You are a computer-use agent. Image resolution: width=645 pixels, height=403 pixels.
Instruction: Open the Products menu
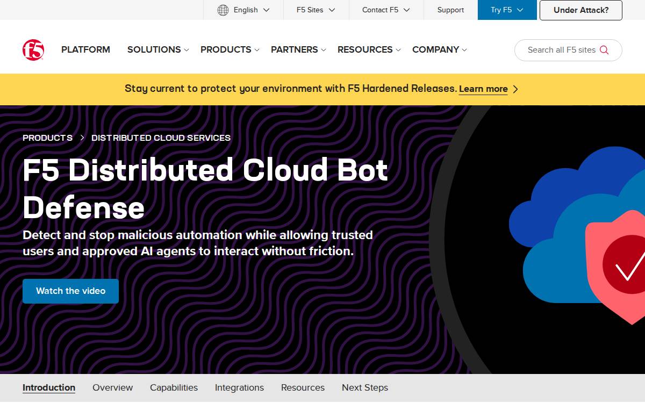(x=226, y=49)
